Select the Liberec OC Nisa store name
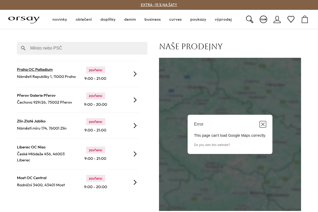The image size is (318, 212). coord(31,147)
